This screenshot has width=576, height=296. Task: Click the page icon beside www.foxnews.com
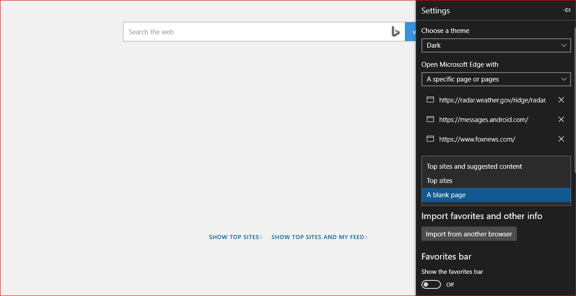[430, 139]
